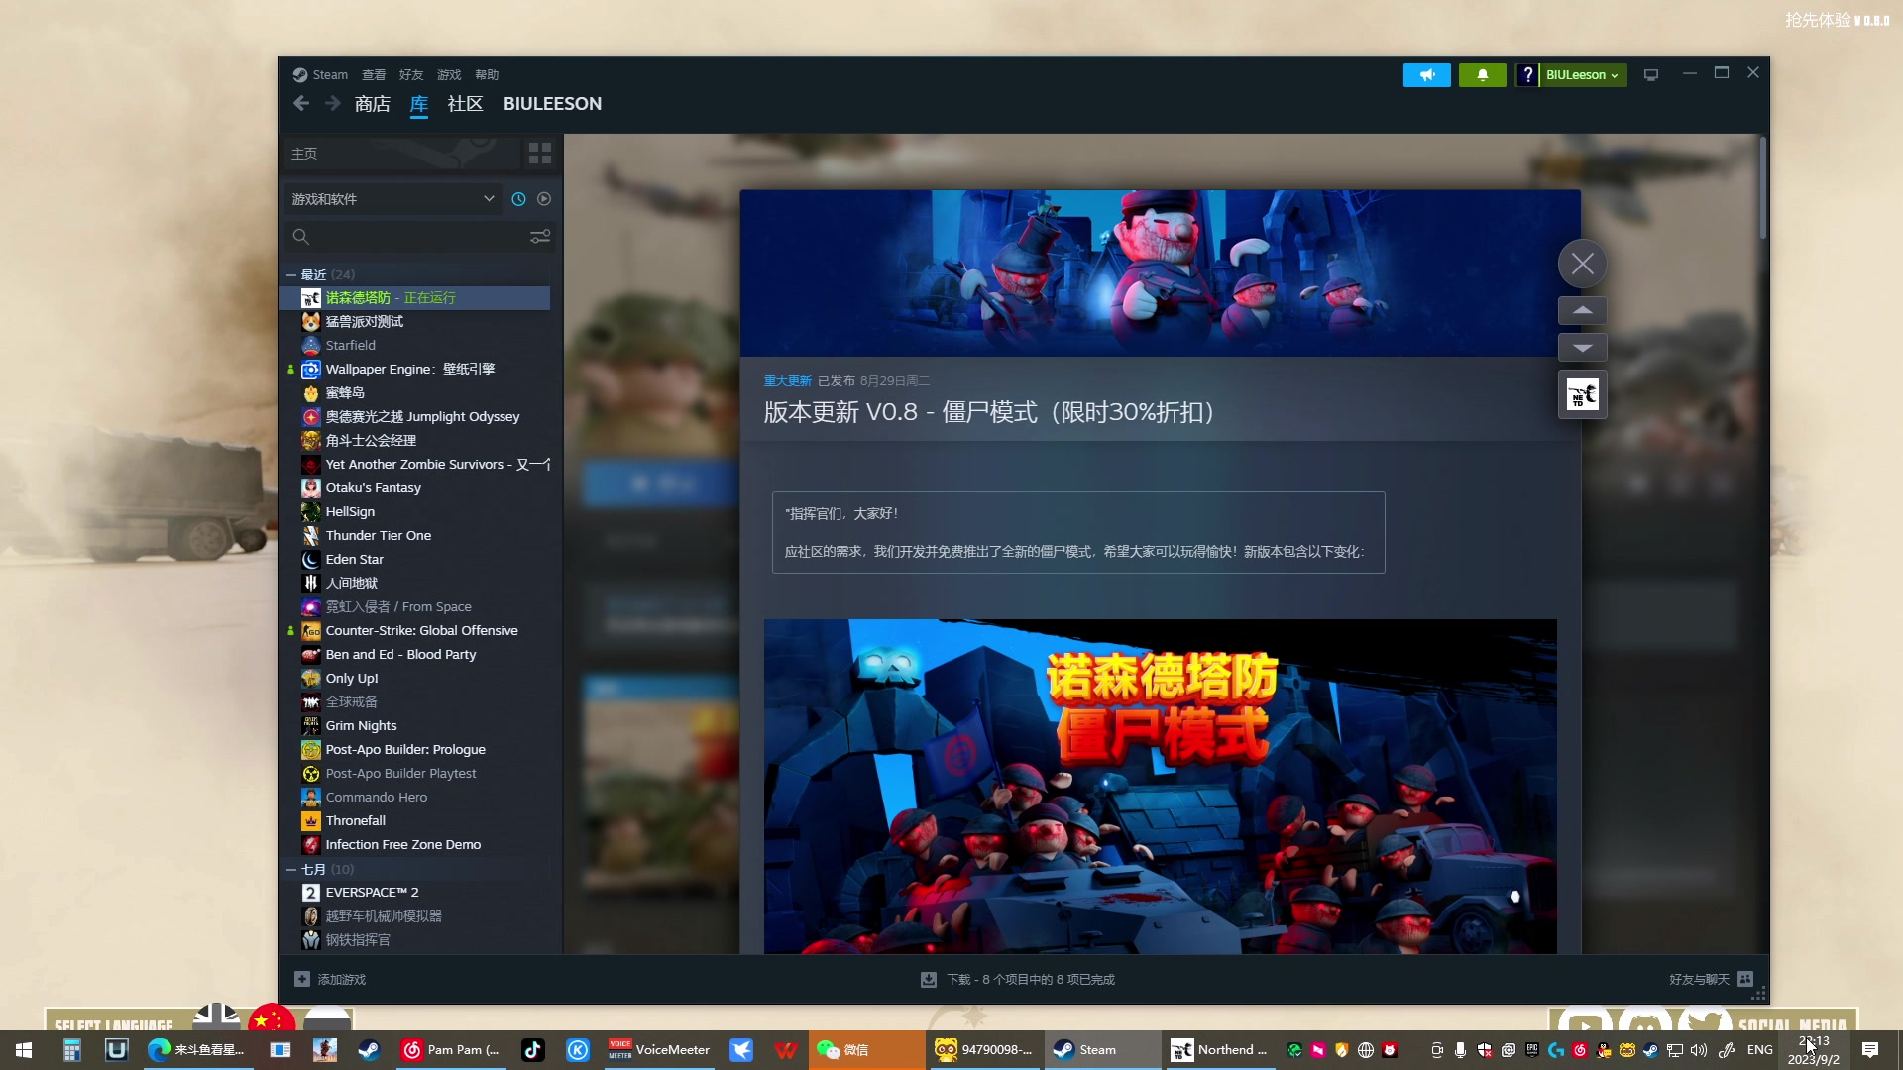The height and width of the screenshot is (1070, 1903).
Task: Expand the 游戏和软件 filter dropdown
Action: (x=393, y=199)
